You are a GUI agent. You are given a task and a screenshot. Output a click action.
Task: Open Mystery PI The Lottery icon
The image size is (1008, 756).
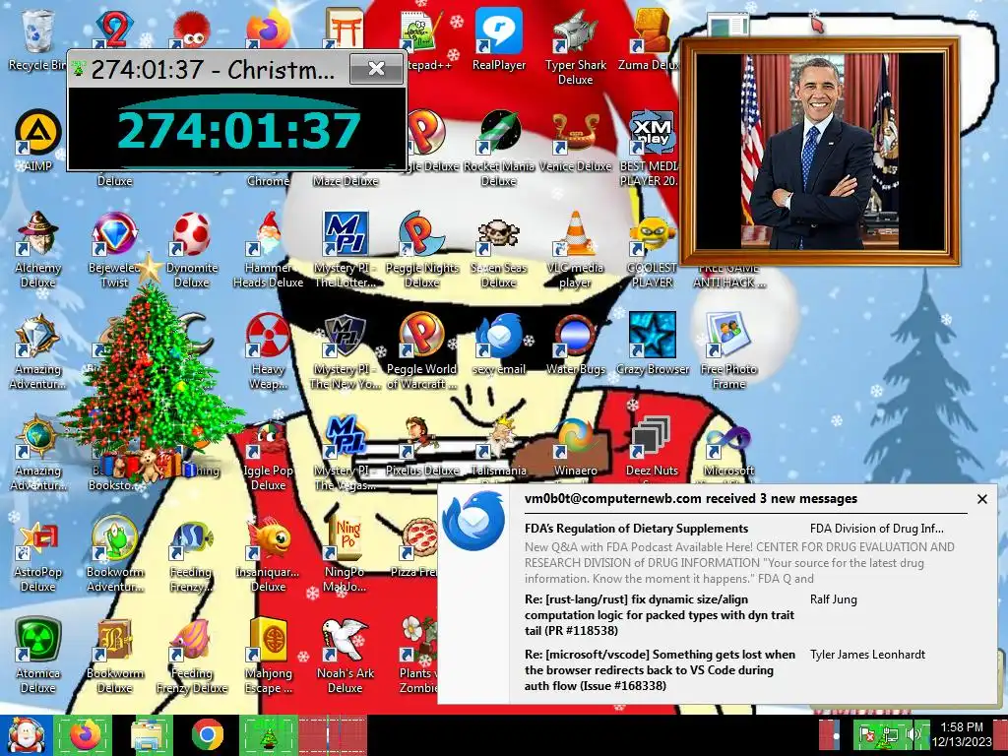point(346,249)
